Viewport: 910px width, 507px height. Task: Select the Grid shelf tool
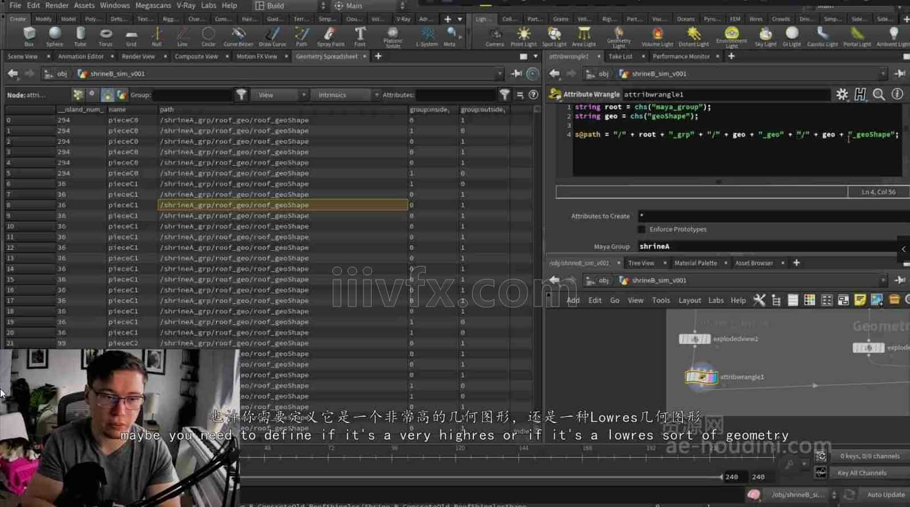(x=131, y=36)
